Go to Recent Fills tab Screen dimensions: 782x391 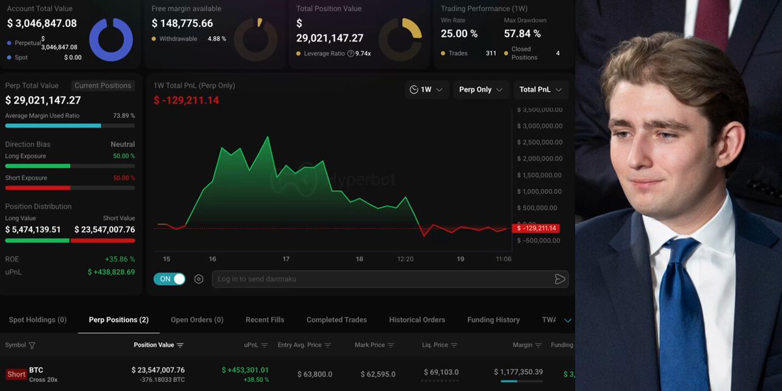pyautogui.click(x=265, y=320)
